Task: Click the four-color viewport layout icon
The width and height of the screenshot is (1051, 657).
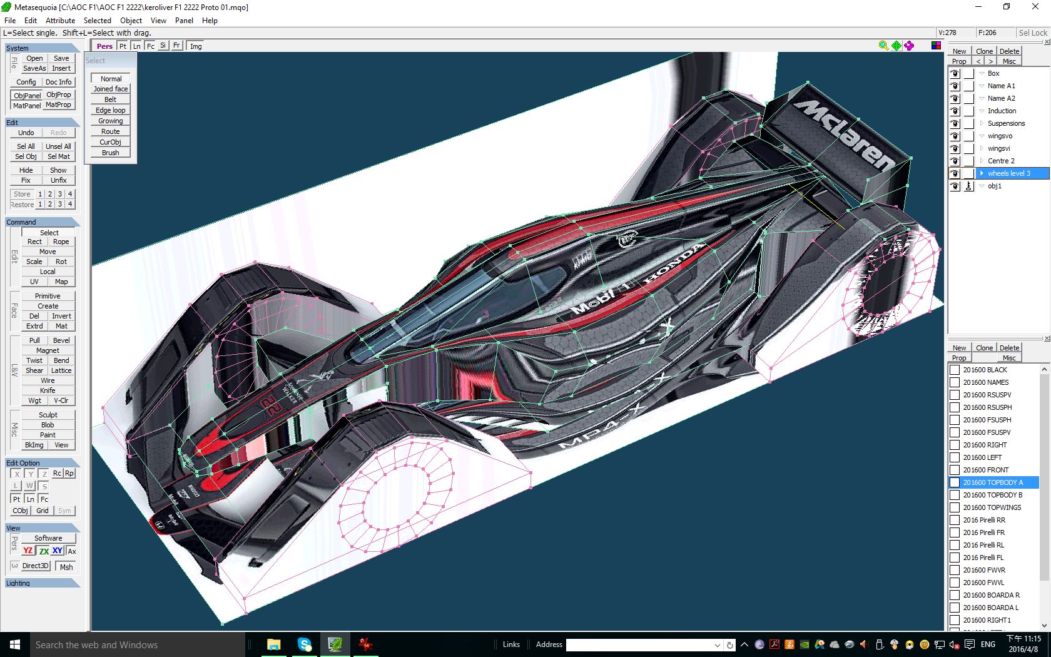Action: [x=936, y=46]
